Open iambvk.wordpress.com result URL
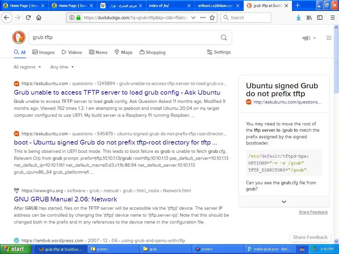This screenshot has width=339, height=254. tap(103, 240)
